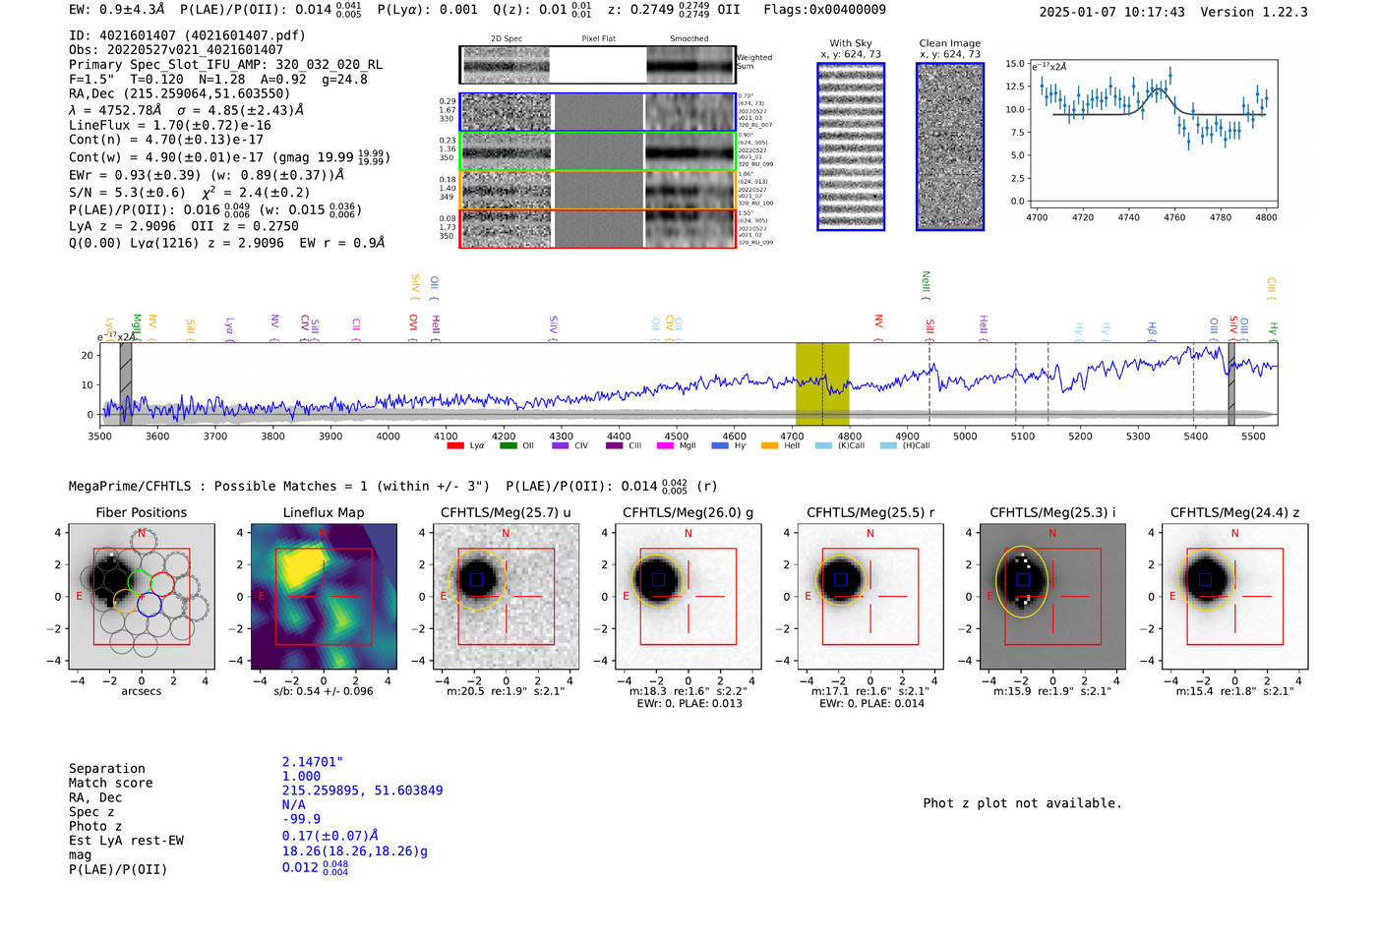The image size is (1377, 937).
Task: Click the Clean Image panel
Action: click(950, 146)
